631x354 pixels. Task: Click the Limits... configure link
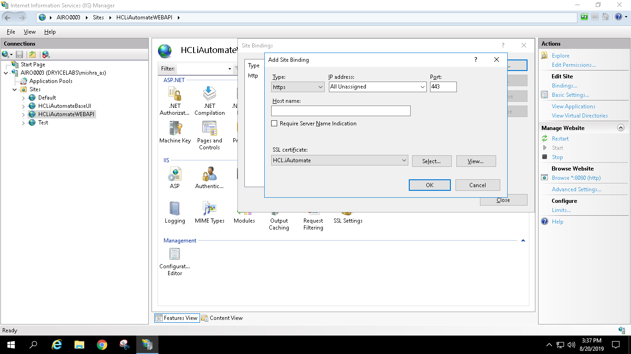coord(561,210)
